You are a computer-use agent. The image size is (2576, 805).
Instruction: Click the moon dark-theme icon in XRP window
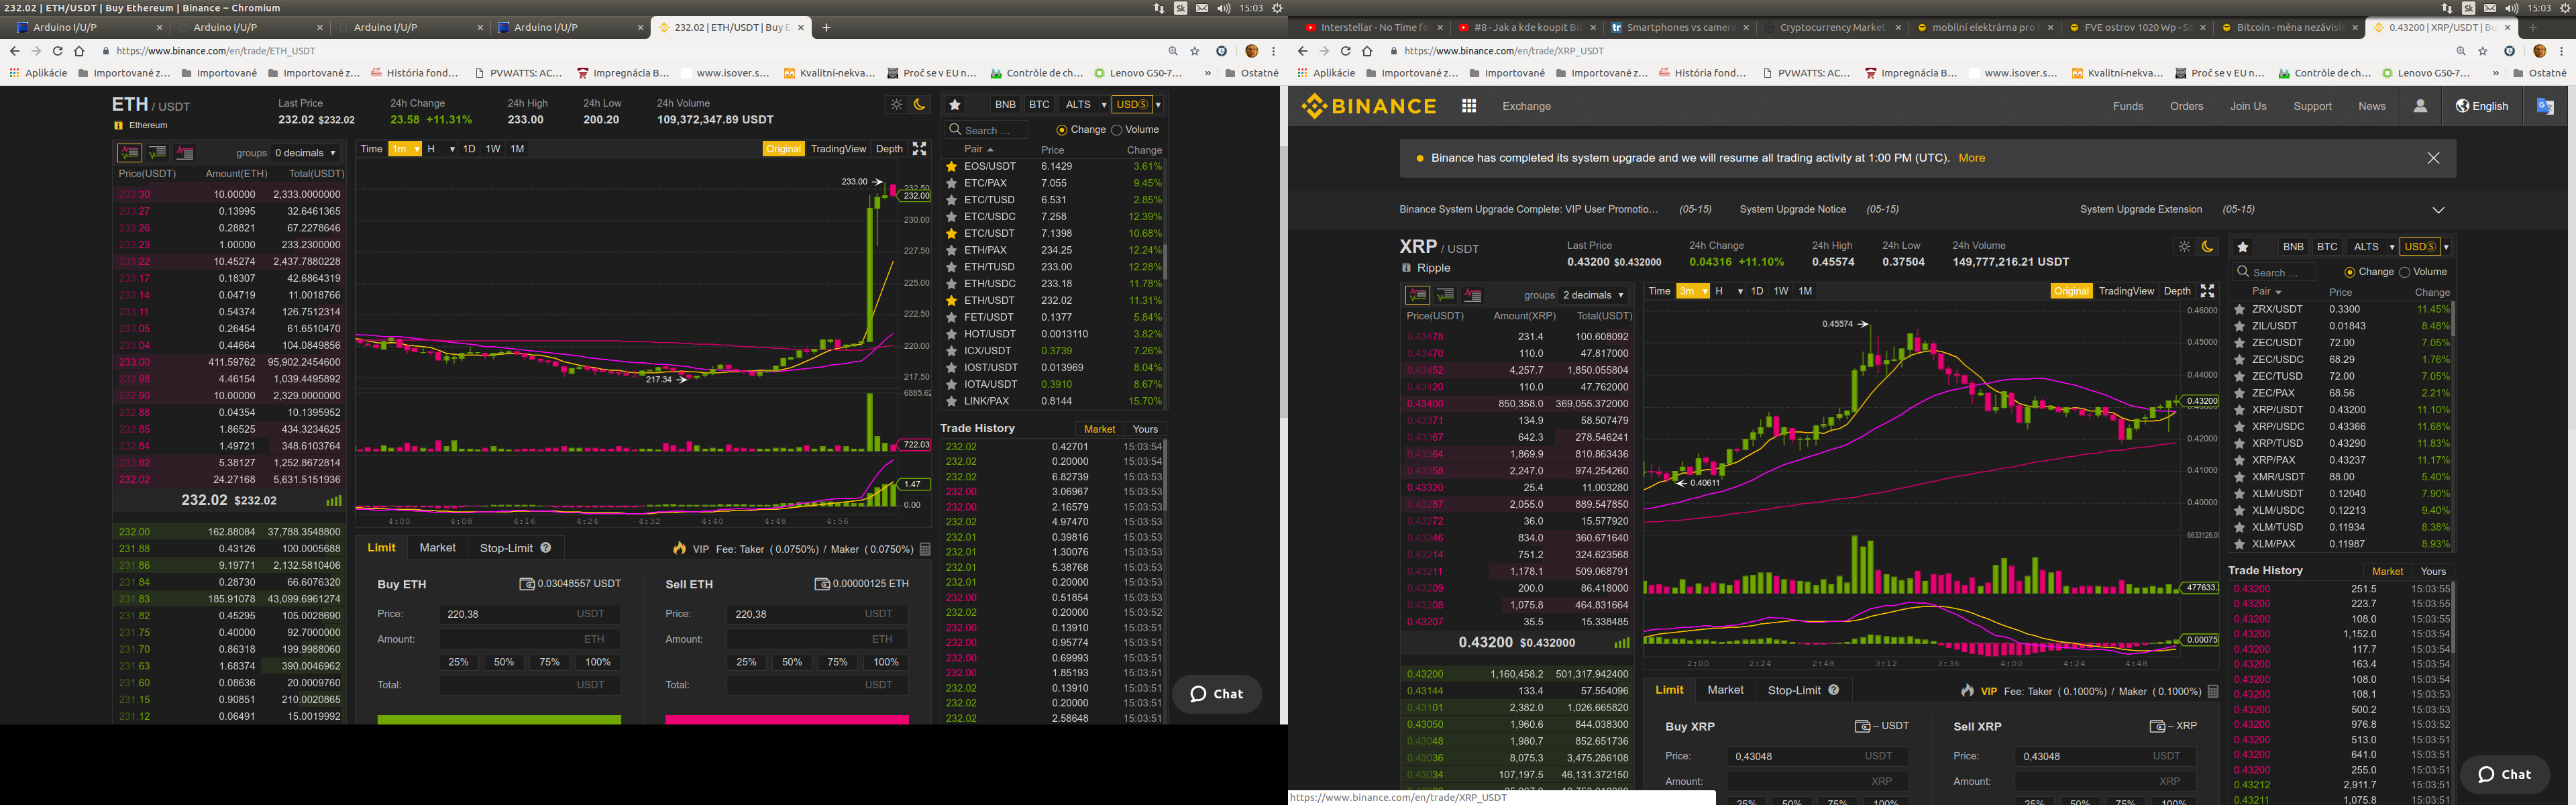pos(2208,247)
